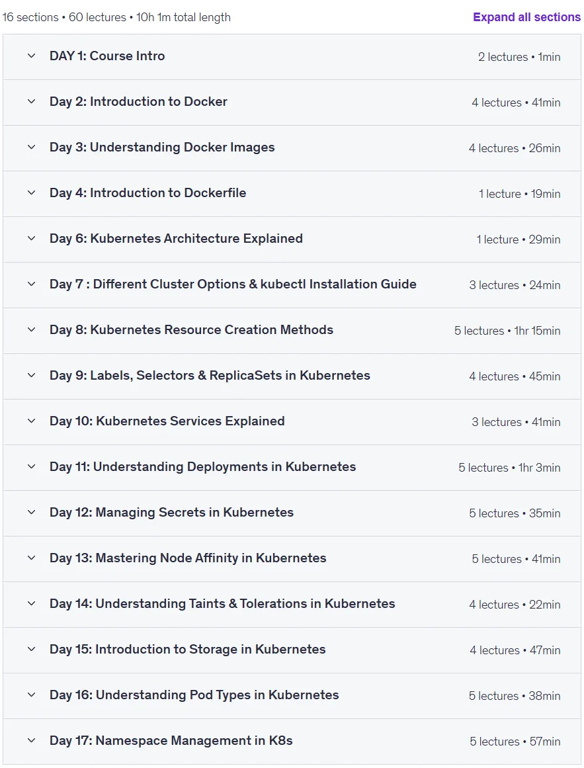Expand chevron for Day 9: Labels, Selectors & ReplicaSets

[31, 375]
